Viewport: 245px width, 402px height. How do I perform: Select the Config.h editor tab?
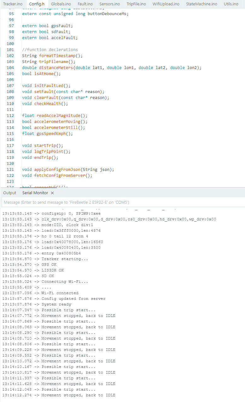tap(37, 4)
